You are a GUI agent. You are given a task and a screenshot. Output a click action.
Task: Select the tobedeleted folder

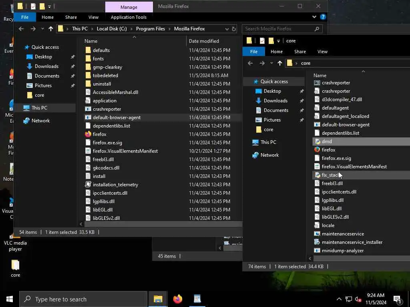click(x=105, y=76)
